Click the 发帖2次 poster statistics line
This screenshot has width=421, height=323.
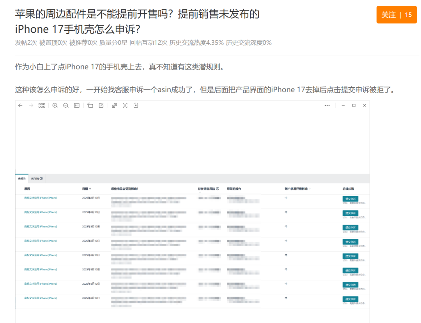(143, 43)
